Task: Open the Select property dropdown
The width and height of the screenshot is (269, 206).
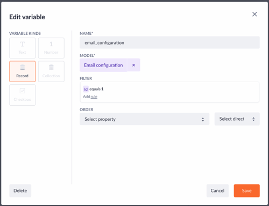Action: (x=144, y=119)
